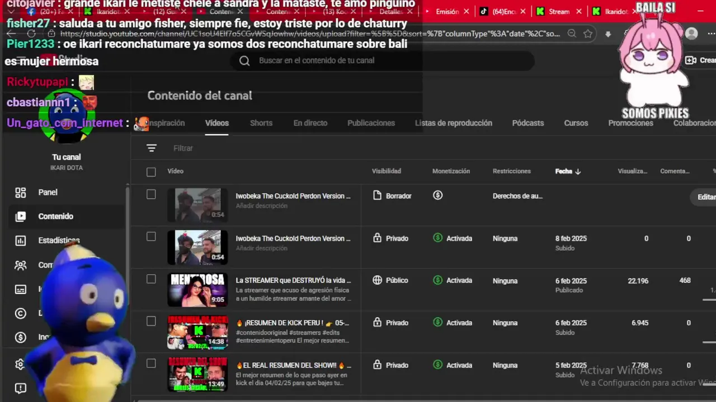The height and width of the screenshot is (402, 716).
Task: Tick the checkbox of EL REAL RESUMEN video
Action: pos(151,363)
